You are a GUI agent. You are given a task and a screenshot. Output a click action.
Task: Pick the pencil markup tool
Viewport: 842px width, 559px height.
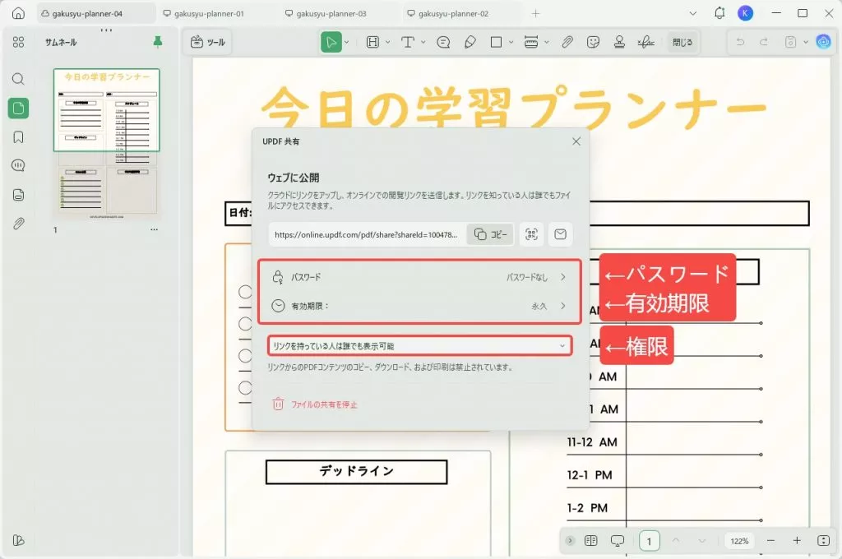tap(470, 42)
